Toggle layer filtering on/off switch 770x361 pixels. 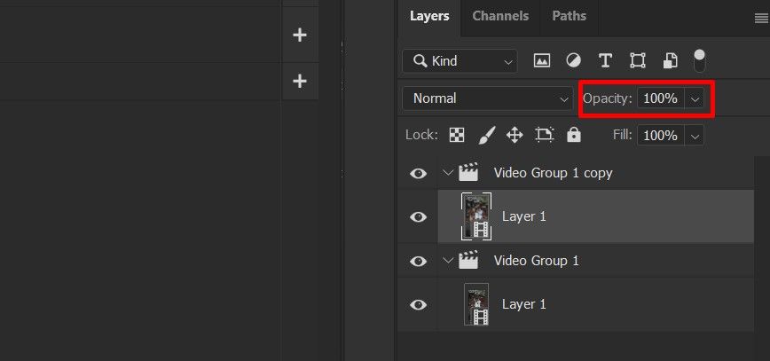coord(699,61)
